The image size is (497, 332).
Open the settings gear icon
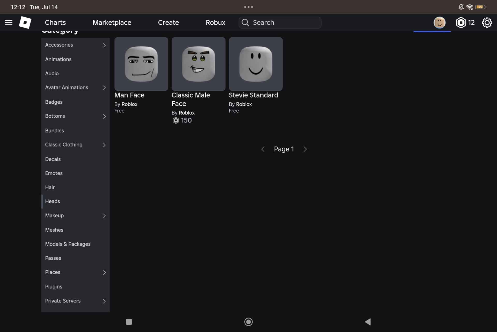tap(487, 23)
